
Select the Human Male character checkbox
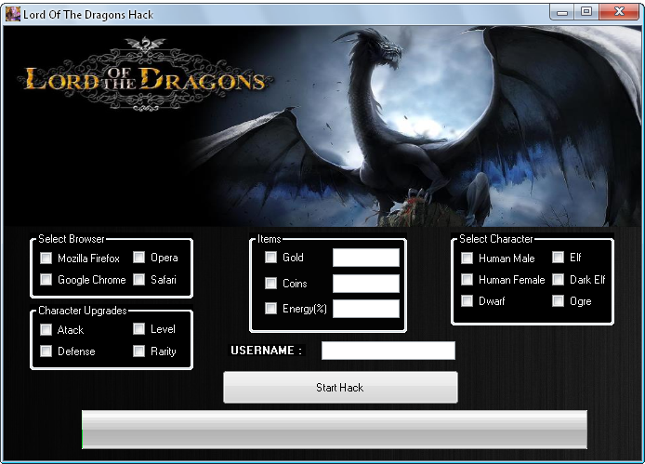(x=467, y=259)
